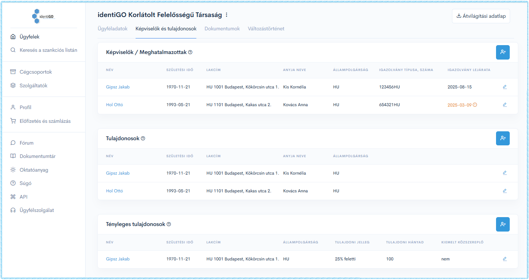Image resolution: width=529 pixels, height=280 pixels.
Task: Edit Gipsz Jakab in the Tényleges tulajdonosok table
Action: (505, 259)
